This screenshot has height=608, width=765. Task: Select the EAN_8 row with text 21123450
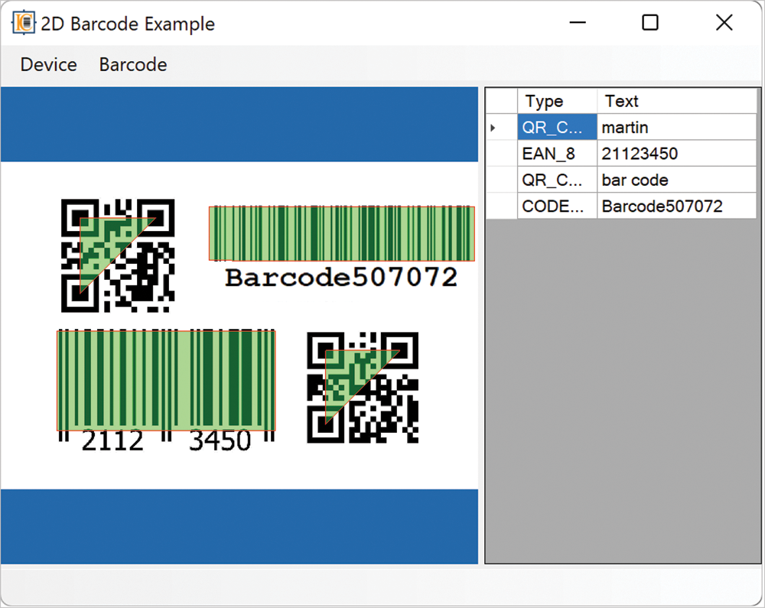pos(558,153)
